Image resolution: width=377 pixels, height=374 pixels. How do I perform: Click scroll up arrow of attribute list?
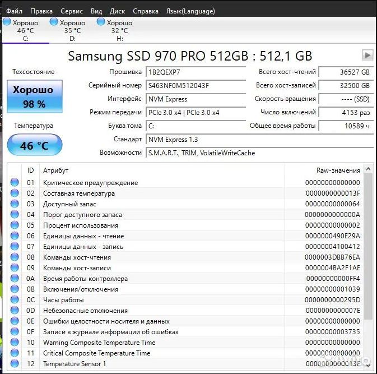point(368,169)
